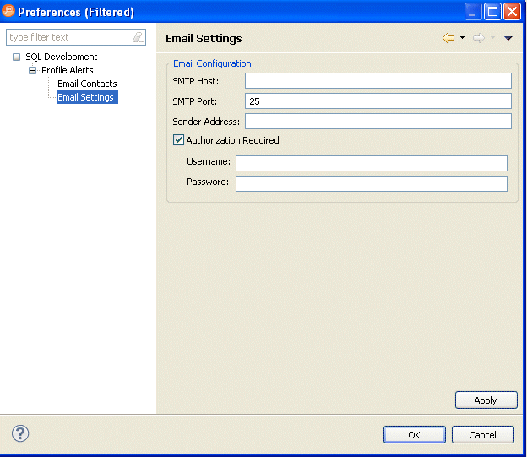The height and width of the screenshot is (457, 527).
Task: Click the help question mark icon
Action: pyautogui.click(x=20, y=433)
